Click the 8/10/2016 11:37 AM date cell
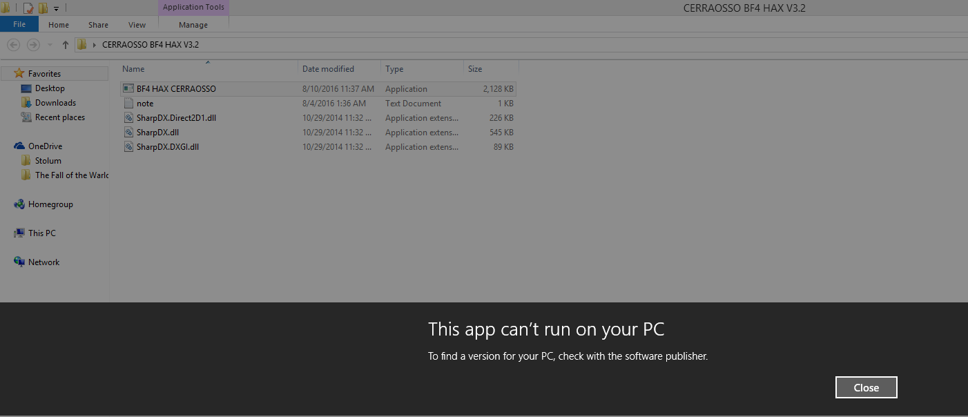Image resolution: width=968 pixels, height=417 pixels. point(338,89)
